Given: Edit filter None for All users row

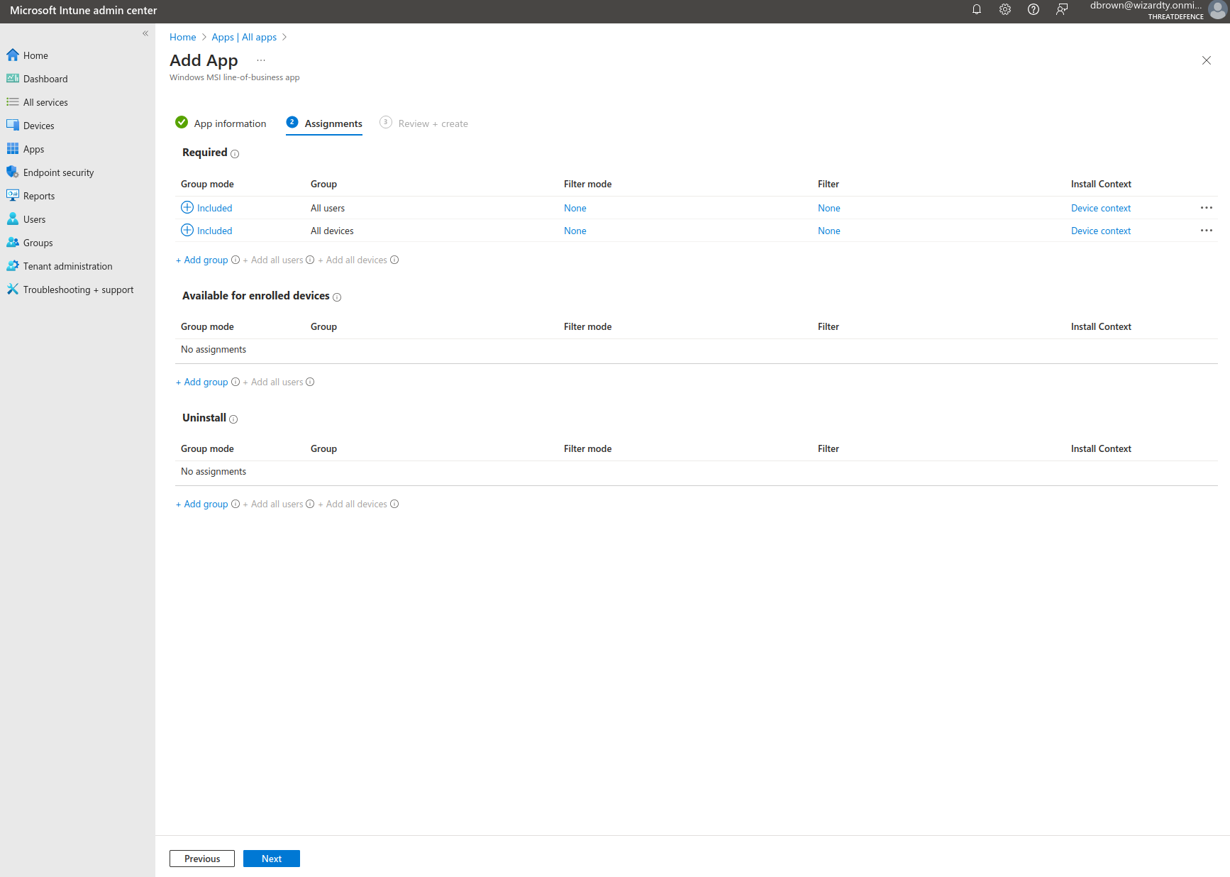Looking at the screenshot, I should click(x=829, y=208).
